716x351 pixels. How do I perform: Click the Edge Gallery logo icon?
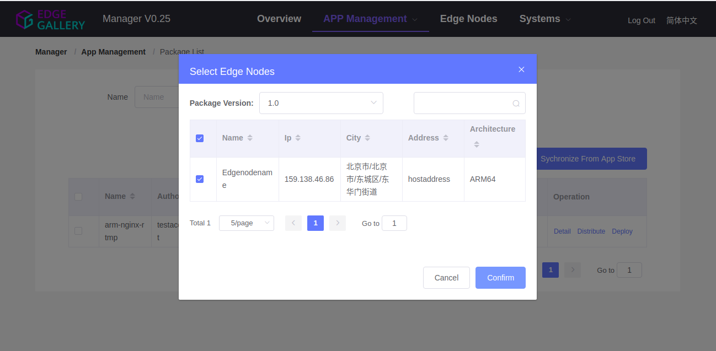(24, 19)
